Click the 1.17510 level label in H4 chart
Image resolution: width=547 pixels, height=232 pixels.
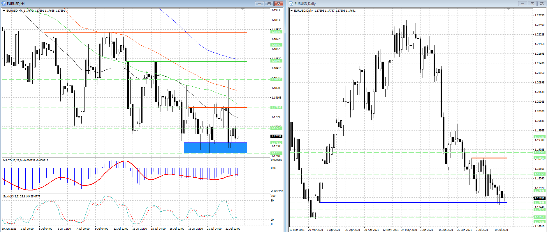coord(277,153)
